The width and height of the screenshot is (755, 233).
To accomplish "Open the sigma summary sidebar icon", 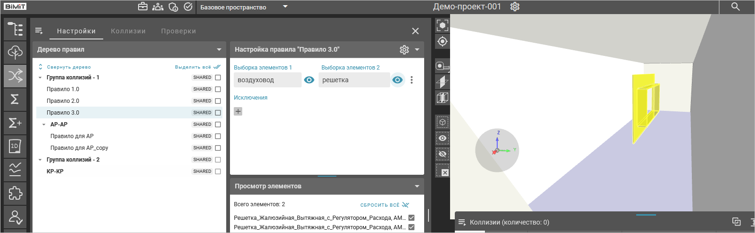I will pyautogui.click(x=15, y=99).
